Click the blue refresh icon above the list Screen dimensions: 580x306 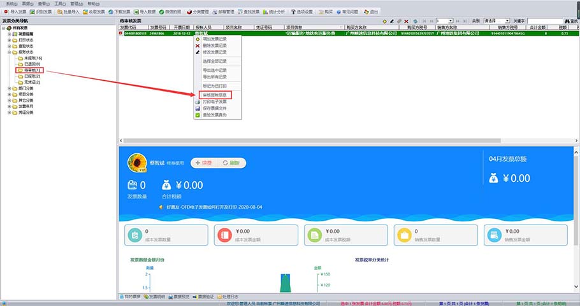point(416,22)
